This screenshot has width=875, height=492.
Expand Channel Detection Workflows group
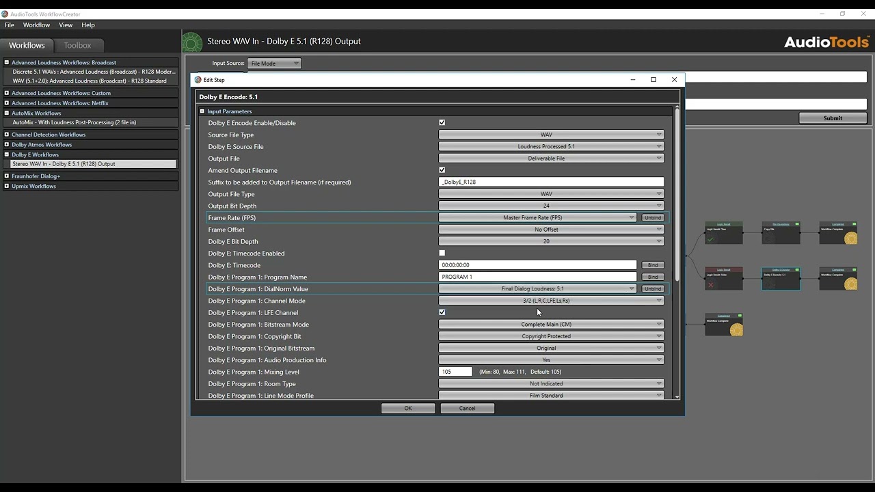[7, 135]
